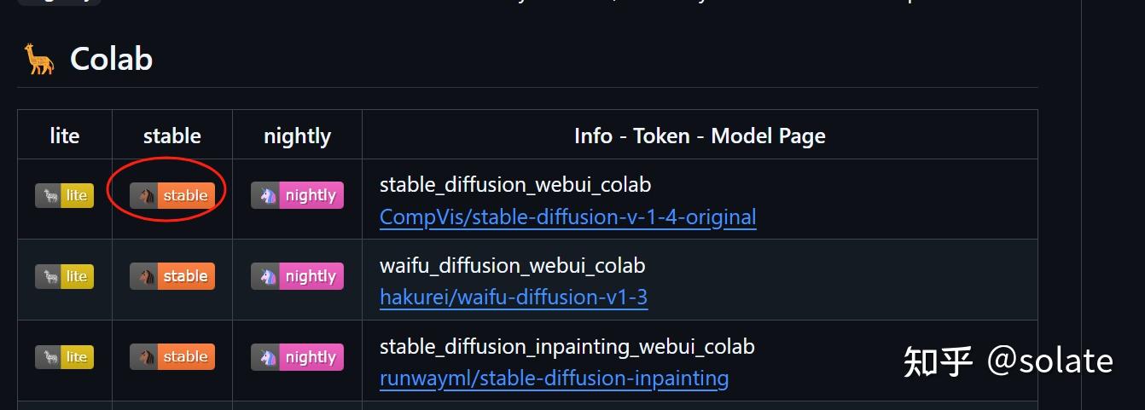1145x410 pixels.
Task: Click the waifu_diffusion_webui_colab text
Action: (x=512, y=265)
